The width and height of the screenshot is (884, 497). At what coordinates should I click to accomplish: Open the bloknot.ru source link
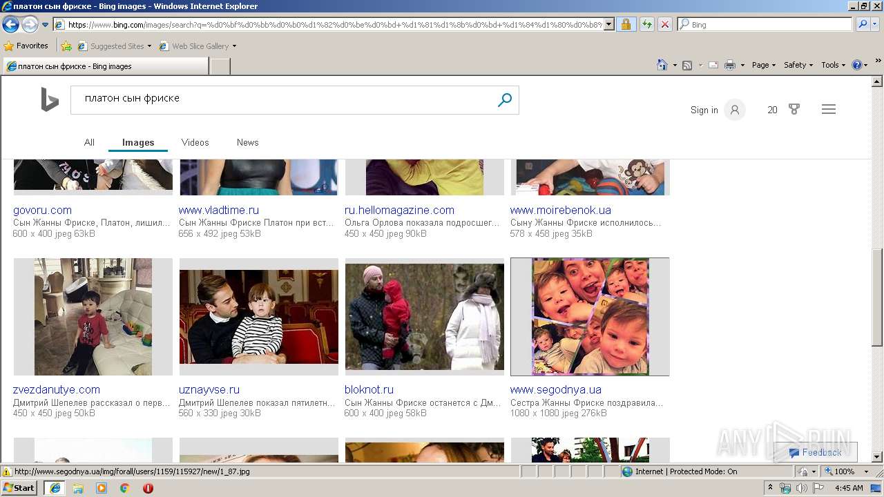tap(369, 389)
